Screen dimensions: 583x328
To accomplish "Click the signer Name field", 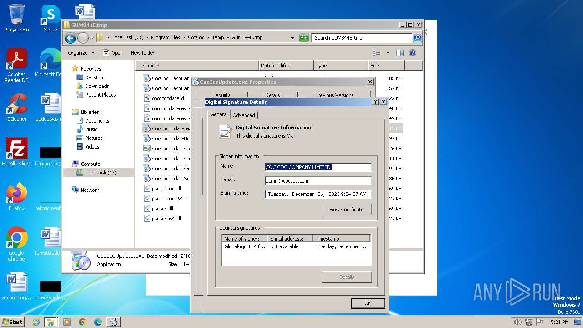I will (x=318, y=167).
